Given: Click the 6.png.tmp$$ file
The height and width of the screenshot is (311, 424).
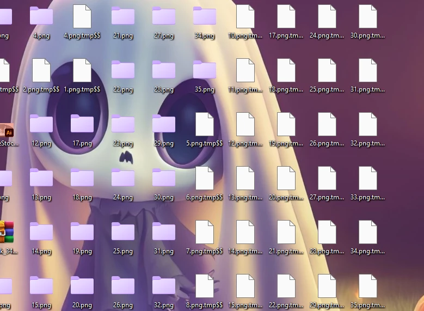Looking at the screenshot, I should tap(205, 178).
